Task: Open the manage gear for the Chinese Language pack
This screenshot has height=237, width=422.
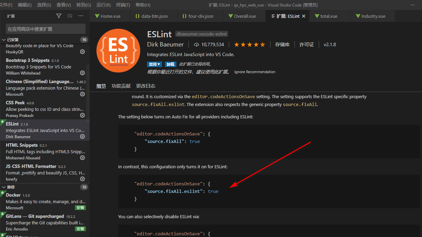Action: [x=82, y=94]
